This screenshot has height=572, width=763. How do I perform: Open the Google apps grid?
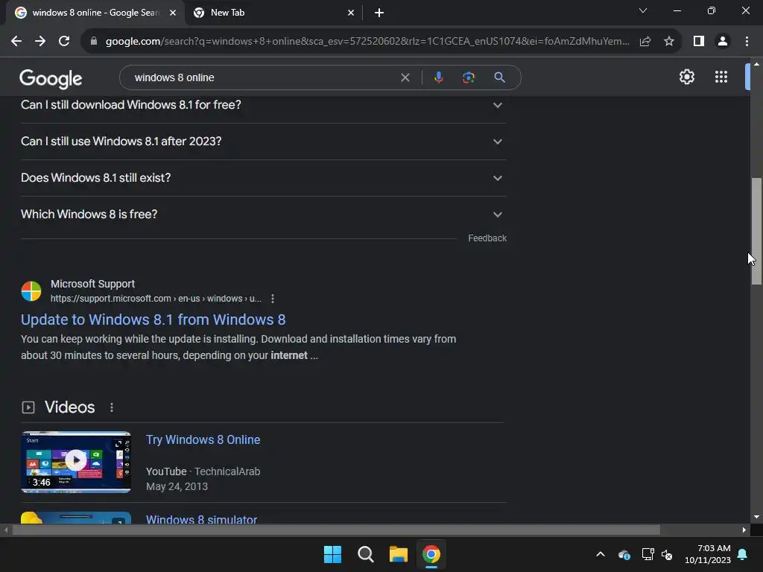point(721,77)
